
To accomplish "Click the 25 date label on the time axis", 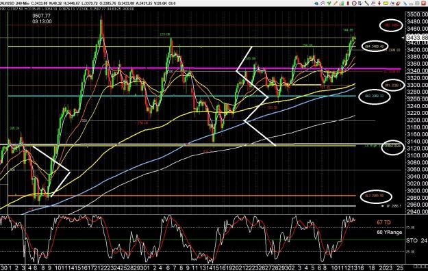I will click(x=400, y=268).
